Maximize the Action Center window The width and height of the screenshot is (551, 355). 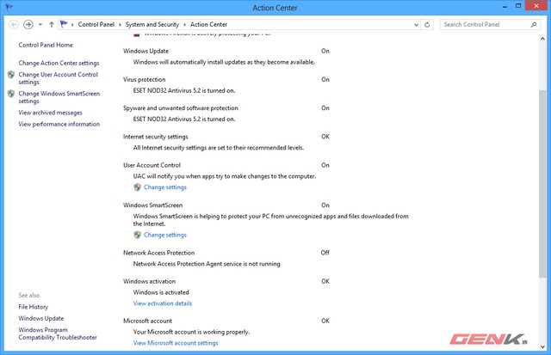point(518,6)
